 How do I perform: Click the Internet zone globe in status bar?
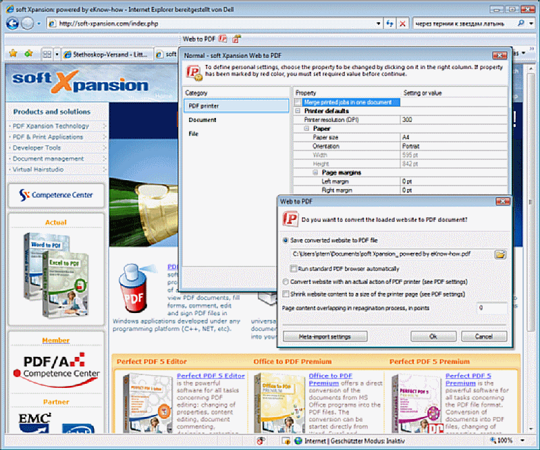(298, 441)
